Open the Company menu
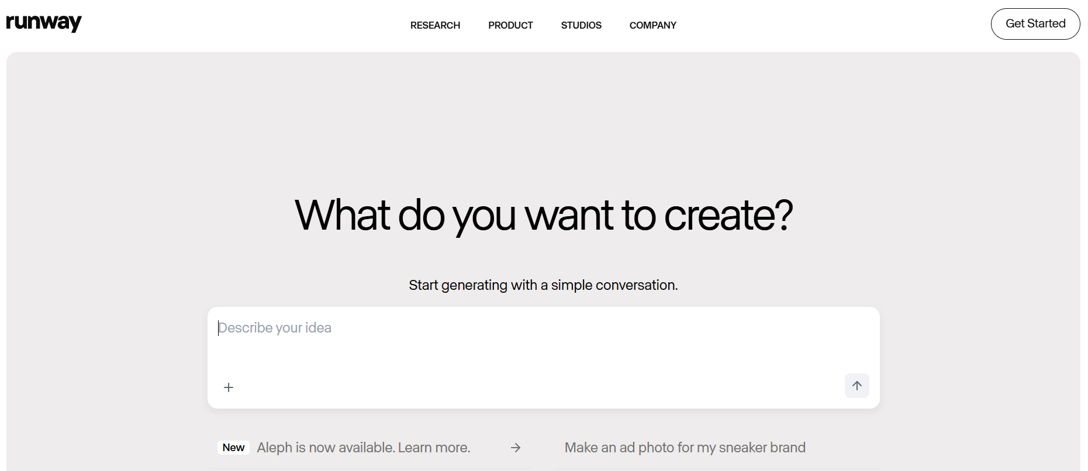Image resolution: width=1088 pixels, height=471 pixels. click(652, 25)
